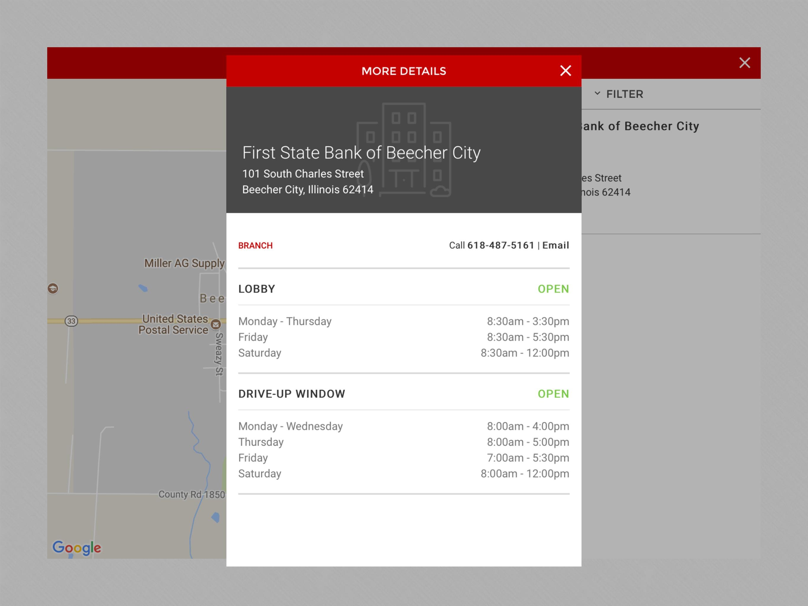The height and width of the screenshot is (606, 808).
Task: Click the bank name heading in the dialog
Action: click(361, 153)
